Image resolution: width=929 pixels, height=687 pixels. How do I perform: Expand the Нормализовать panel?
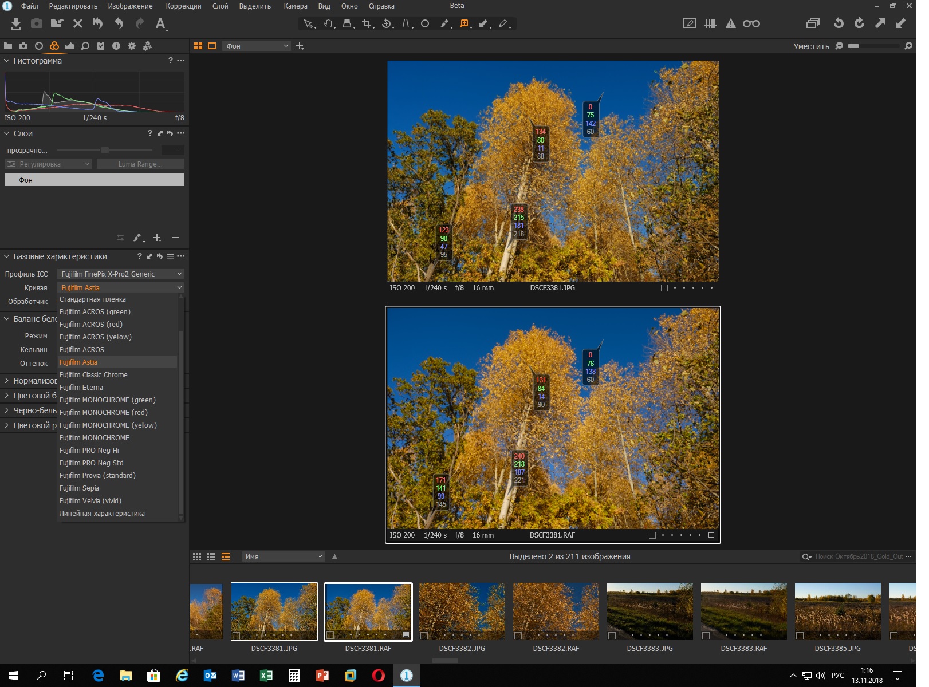(7, 381)
